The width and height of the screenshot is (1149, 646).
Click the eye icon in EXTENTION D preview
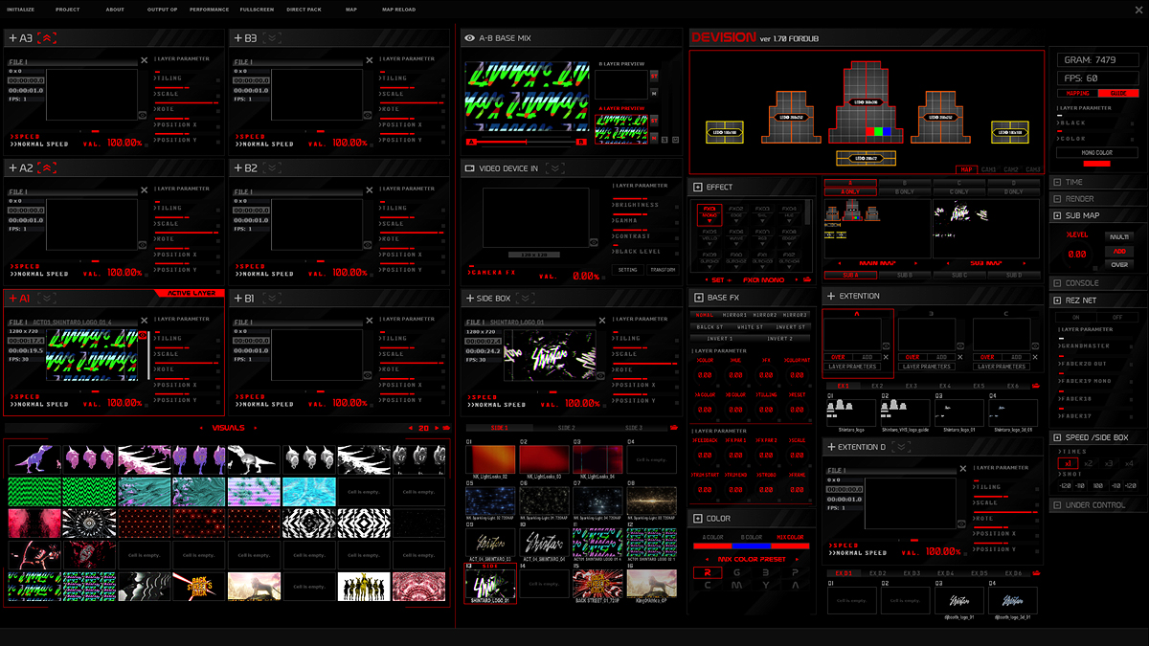click(963, 523)
